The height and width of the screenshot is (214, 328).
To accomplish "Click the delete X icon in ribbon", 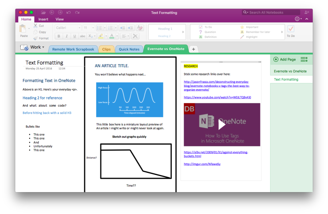I will (x=135, y=36).
